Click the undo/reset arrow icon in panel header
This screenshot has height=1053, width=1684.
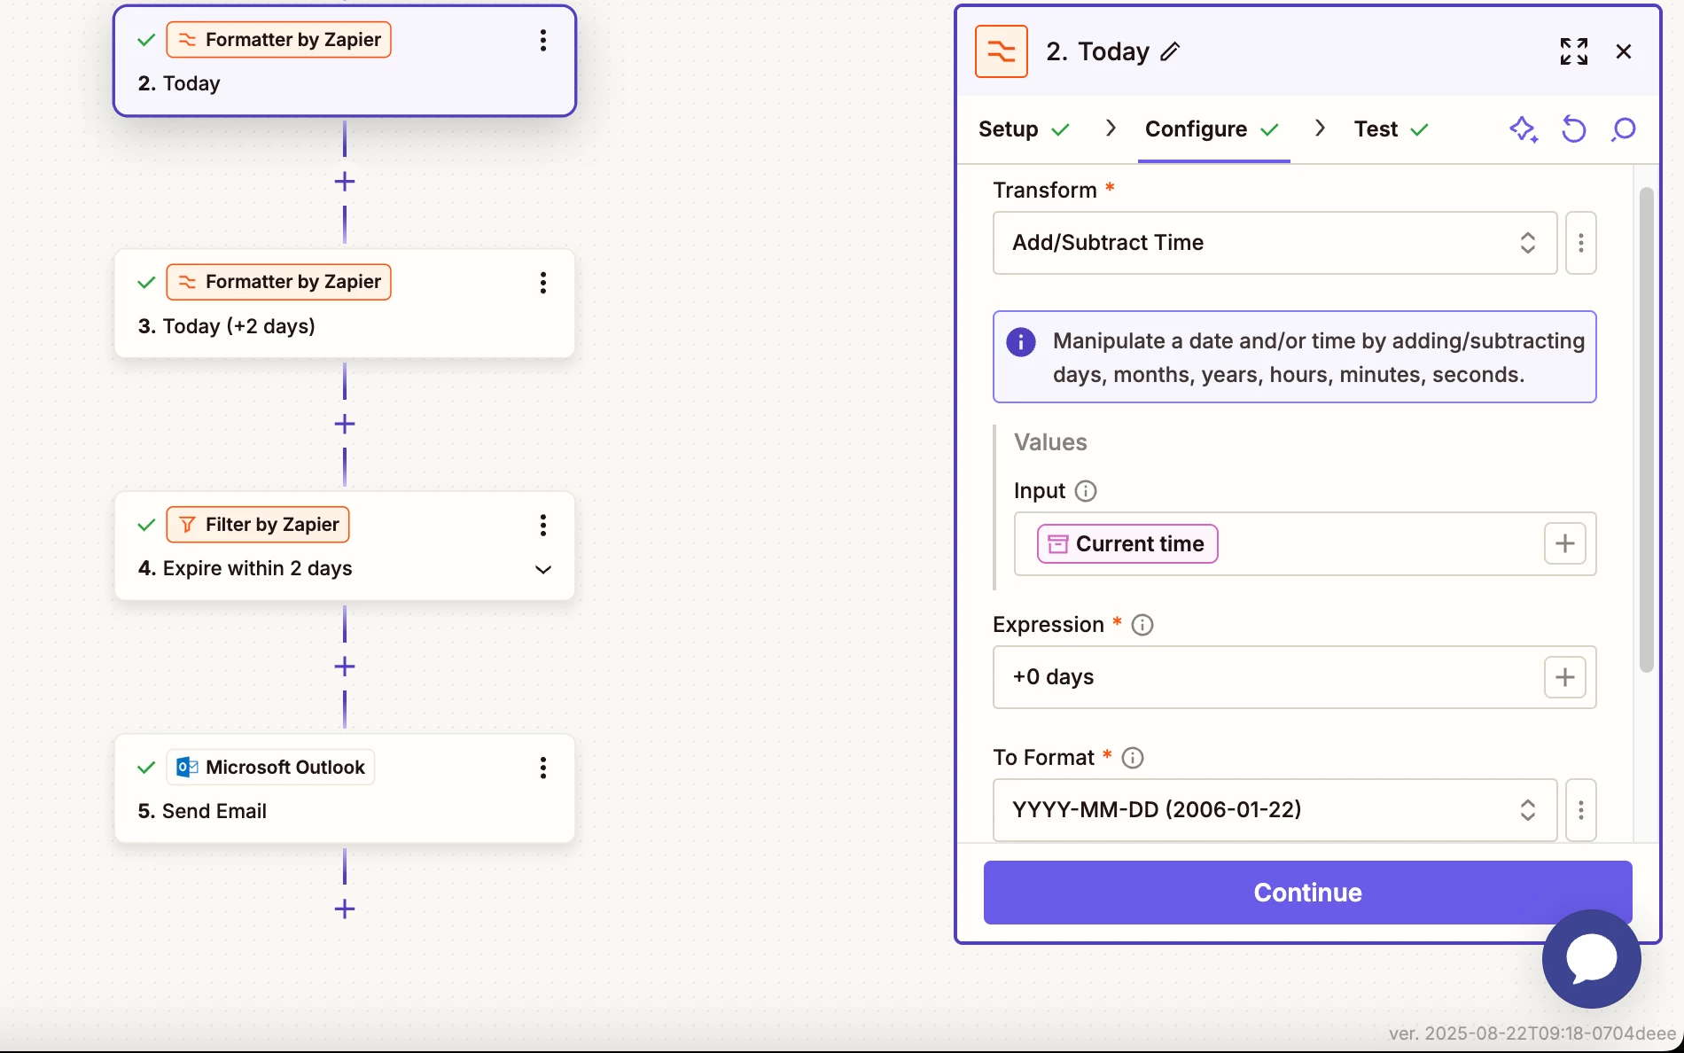pyautogui.click(x=1574, y=129)
